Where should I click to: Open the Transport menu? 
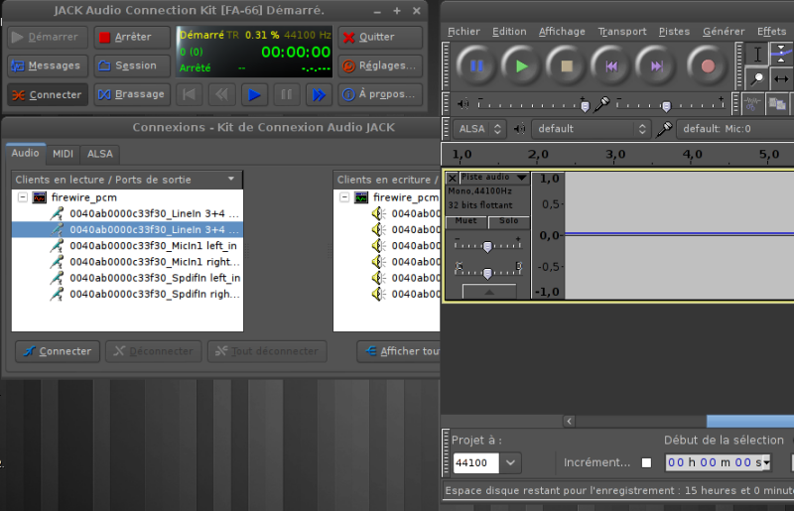coord(622,32)
